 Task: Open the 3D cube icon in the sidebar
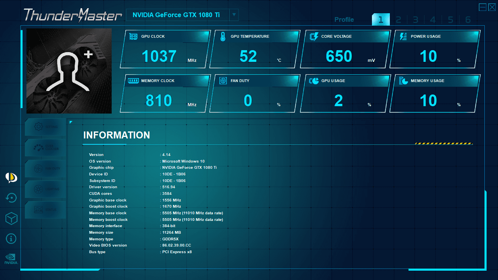(11, 219)
